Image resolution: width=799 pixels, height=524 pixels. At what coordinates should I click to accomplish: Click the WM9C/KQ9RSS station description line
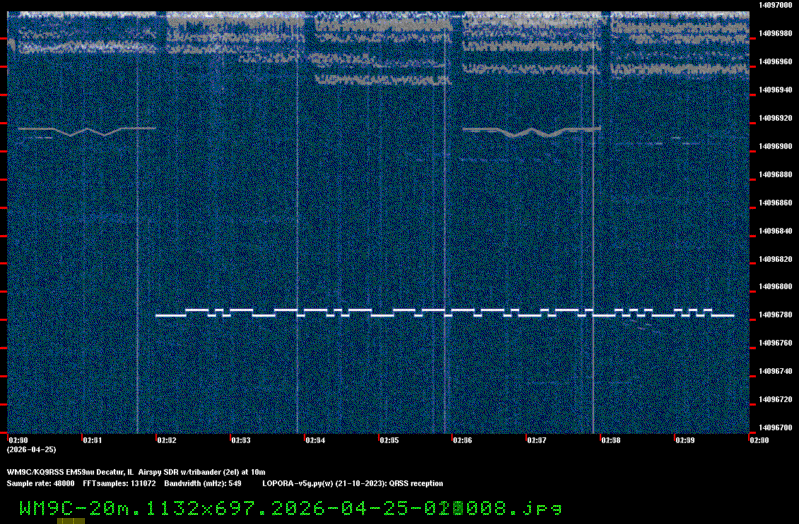point(136,471)
